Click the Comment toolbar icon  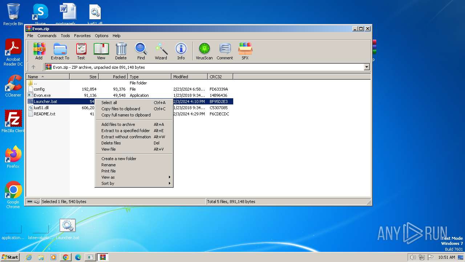225,51
